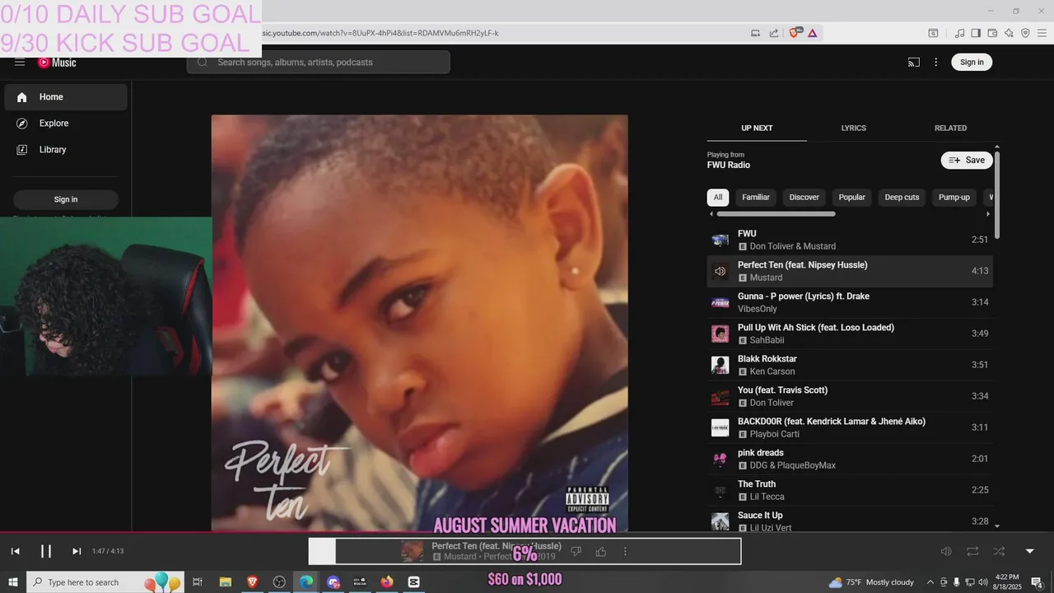Screen dimensions: 1054x593
Task: Open the Lil Tecca artist link
Action: pos(767,497)
